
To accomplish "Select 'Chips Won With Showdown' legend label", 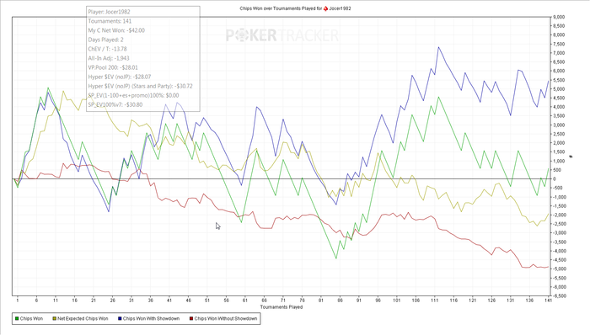I will pos(151,318).
